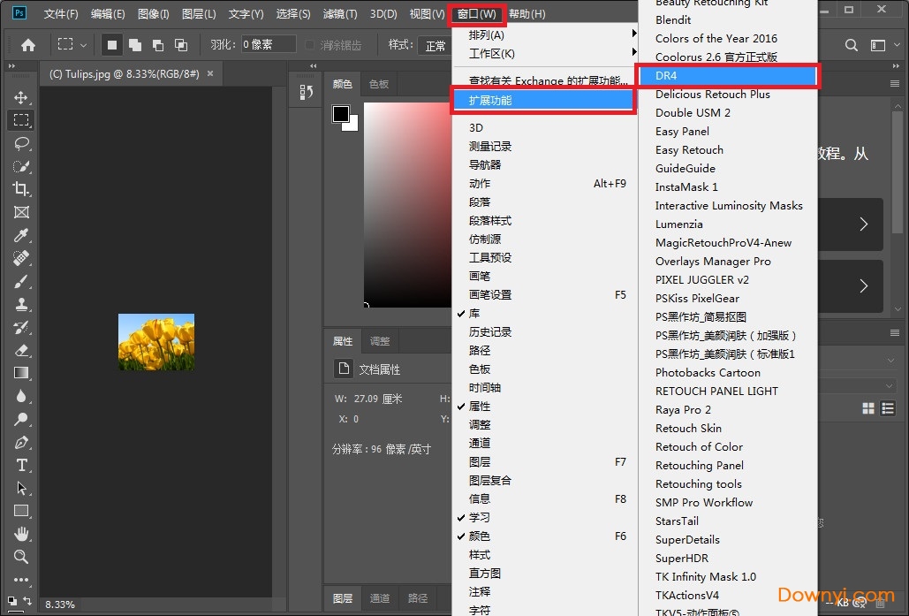Toggle the checked 库 panel menu item
The image size is (909, 616).
tap(474, 314)
